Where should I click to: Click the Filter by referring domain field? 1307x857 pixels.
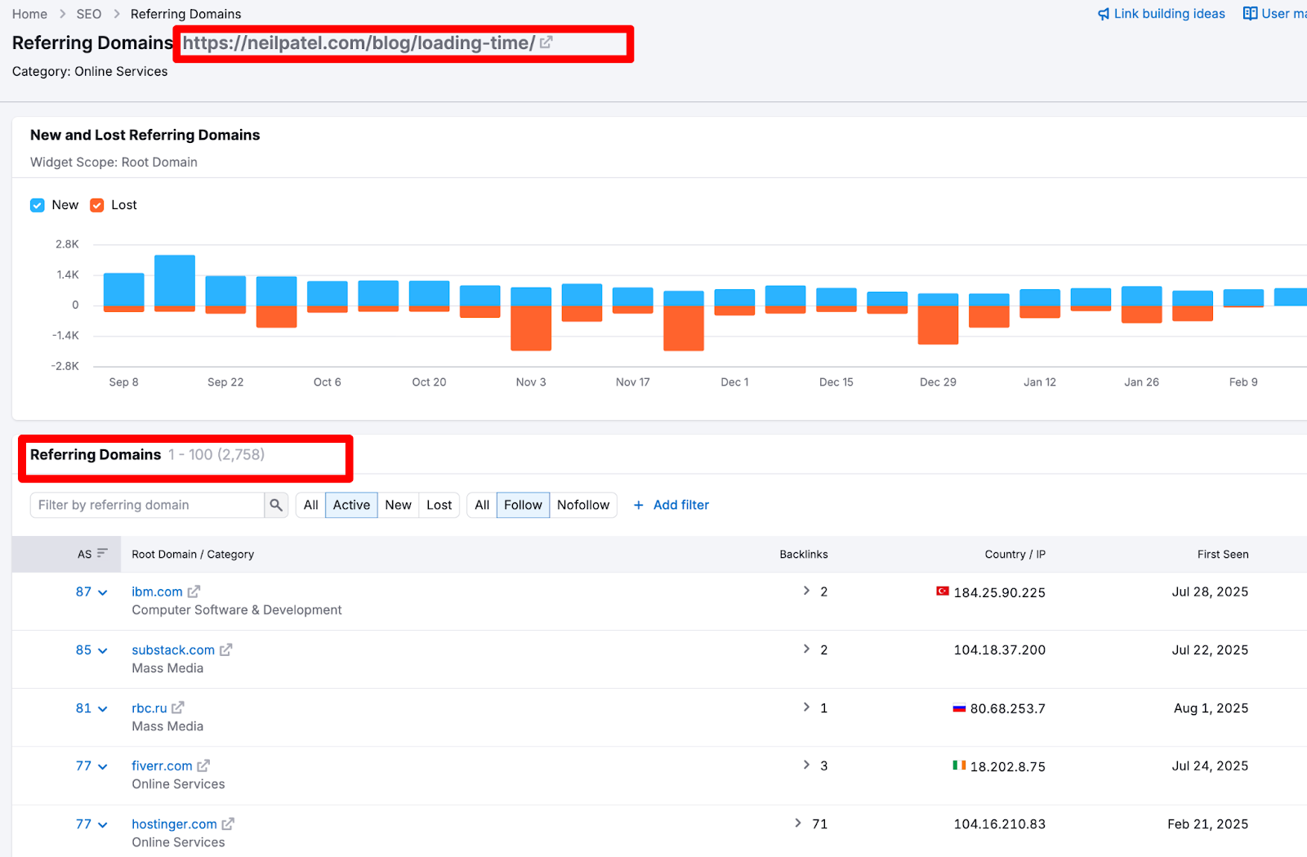click(147, 505)
